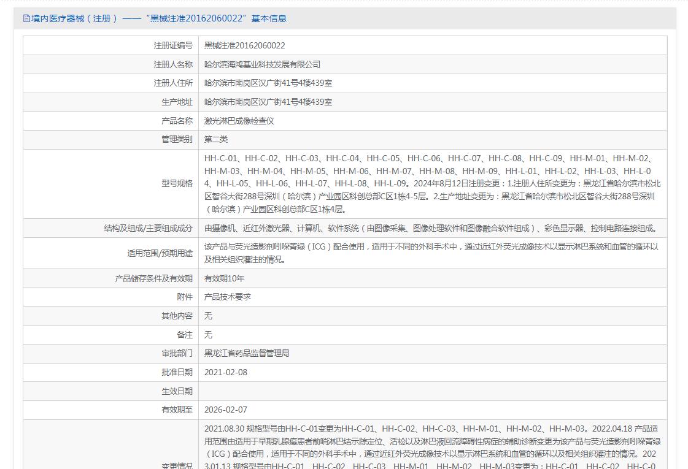Select the registration number 黑械注准20162060022 in the table
The image size is (688, 469).
coord(244,45)
